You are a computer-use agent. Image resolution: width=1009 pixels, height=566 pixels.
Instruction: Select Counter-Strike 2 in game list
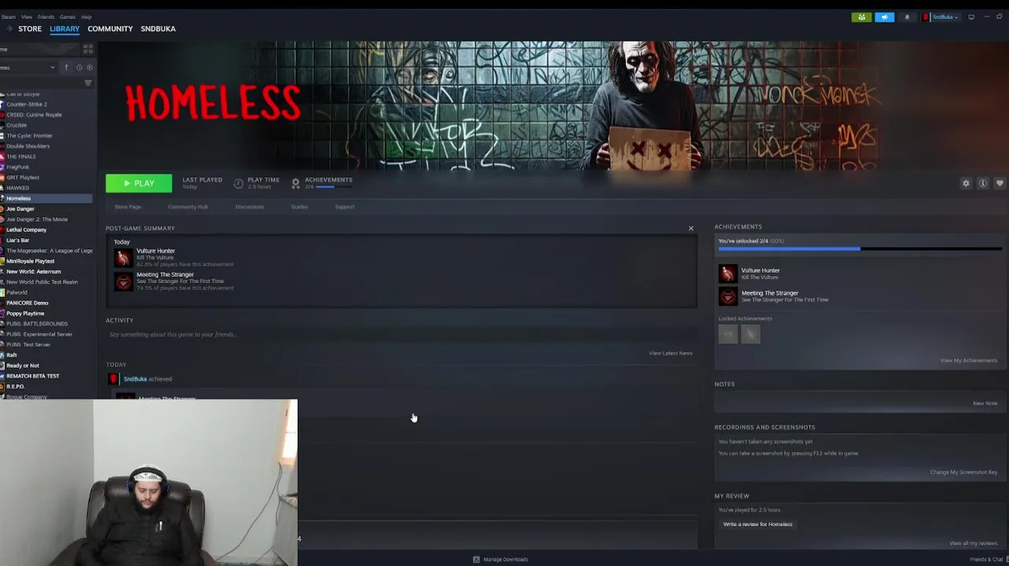pos(27,105)
